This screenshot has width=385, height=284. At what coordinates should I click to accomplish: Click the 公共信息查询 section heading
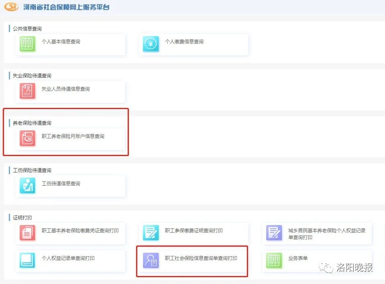coord(27,29)
